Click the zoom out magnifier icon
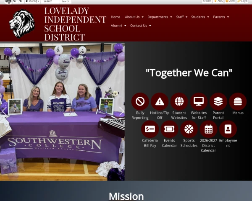The width and height of the screenshot is (252, 201). click(21, 1)
